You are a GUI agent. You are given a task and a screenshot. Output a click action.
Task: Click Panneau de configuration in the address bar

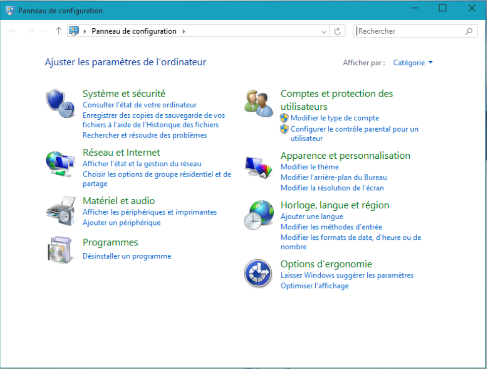click(x=134, y=31)
